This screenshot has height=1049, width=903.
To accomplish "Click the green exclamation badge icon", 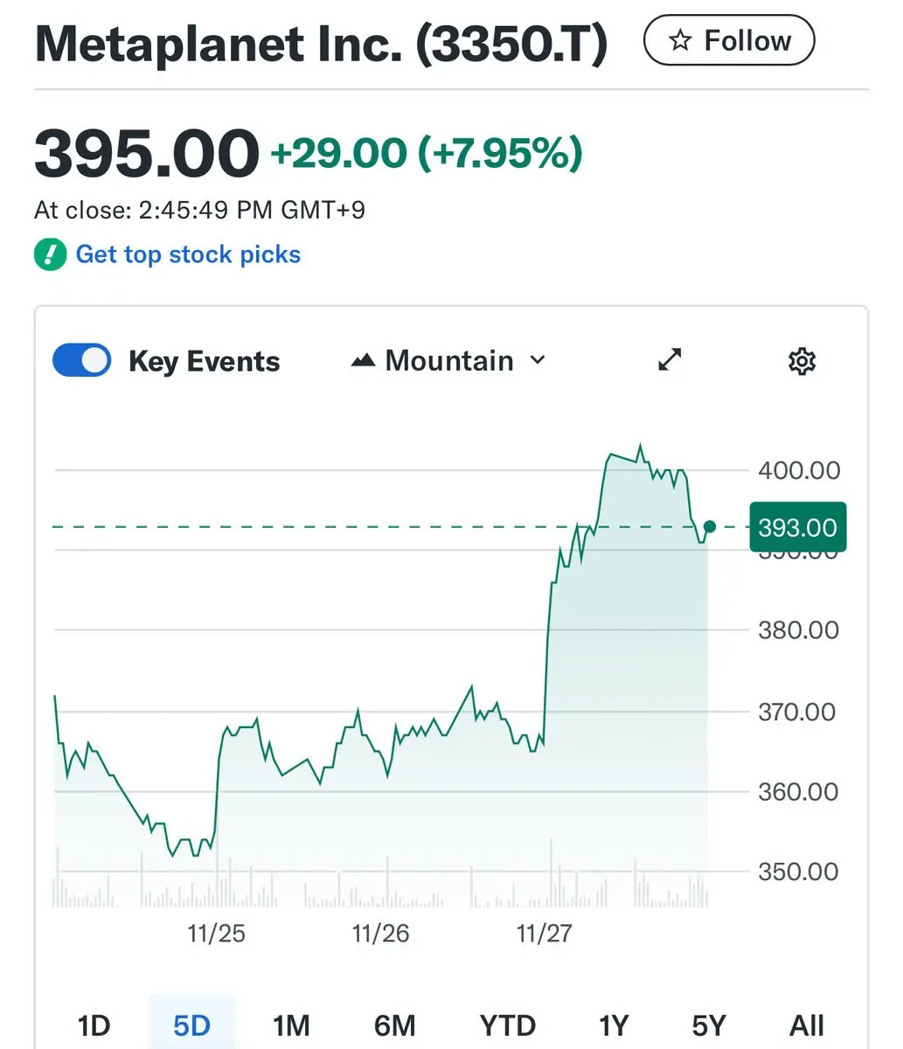I will (x=50, y=255).
